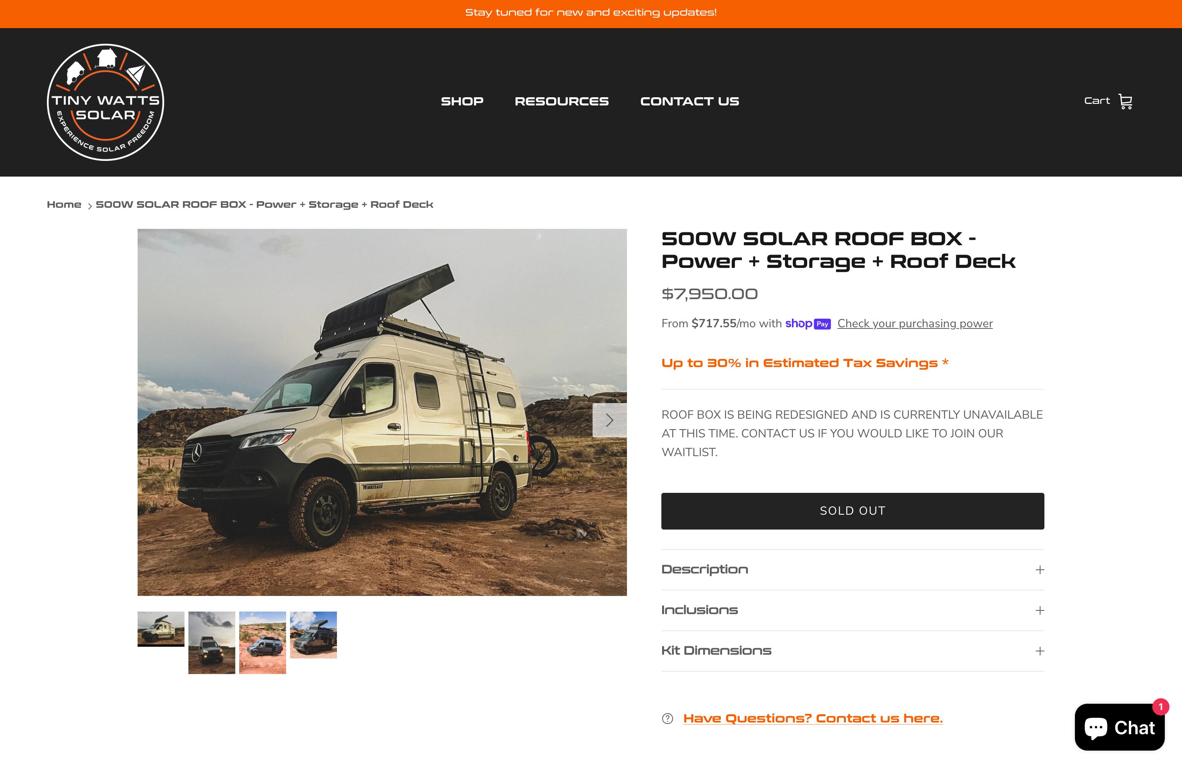Expand the Kit Dimensions section

tap(852, 651)
